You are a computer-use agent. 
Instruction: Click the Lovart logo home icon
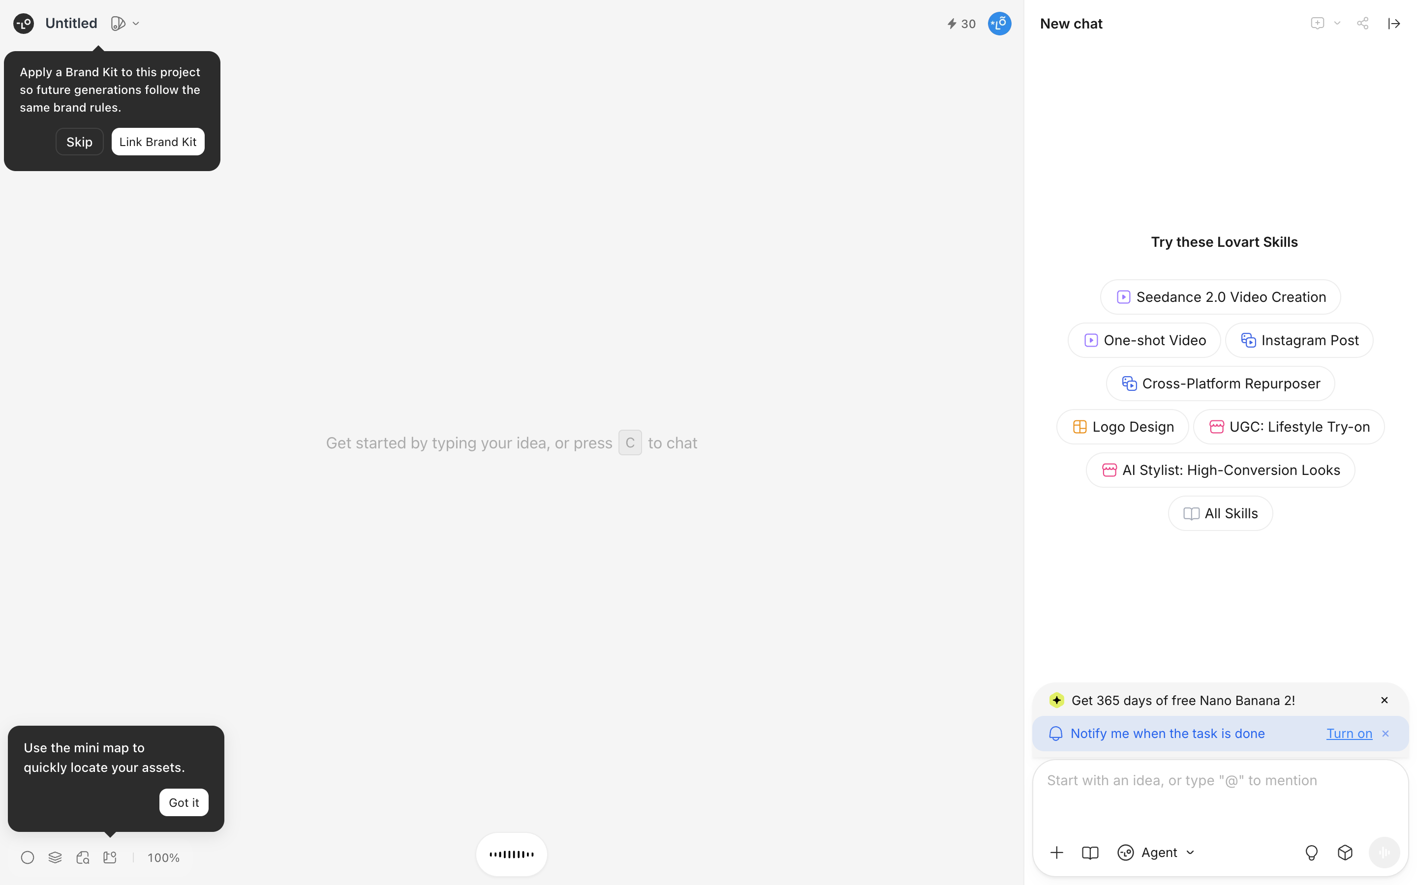pos(24,24)
